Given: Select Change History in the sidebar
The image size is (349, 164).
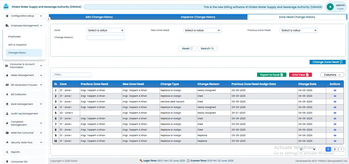Looking at the screenshot, I should pyautogui.click(x=24, y=53).
